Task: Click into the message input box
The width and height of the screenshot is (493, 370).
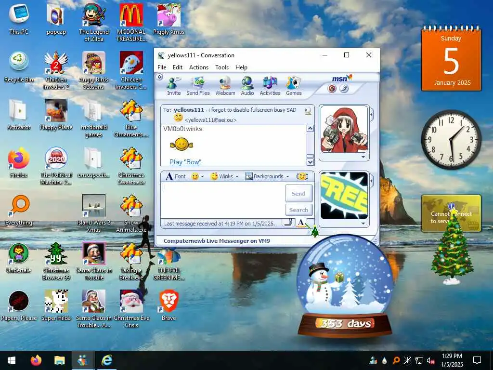Action: 222,200
